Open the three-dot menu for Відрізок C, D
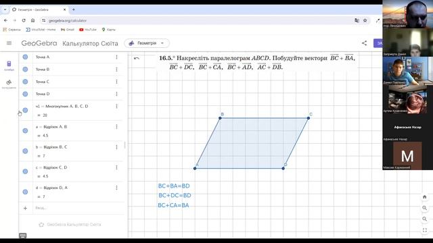 [116, 167]
